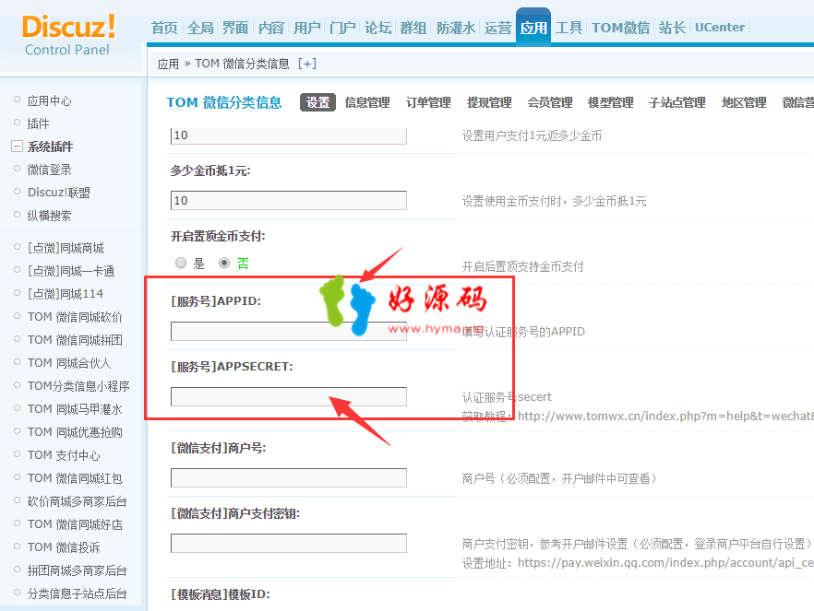Open the 全局 top menu

(x=200, y=28)
